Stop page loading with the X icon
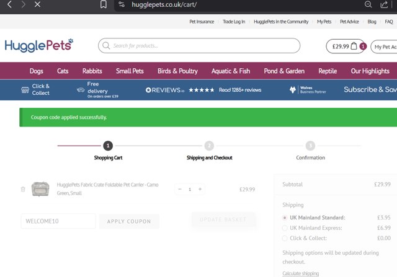Screen dimensions: 397x277 (x=37, y=4)
